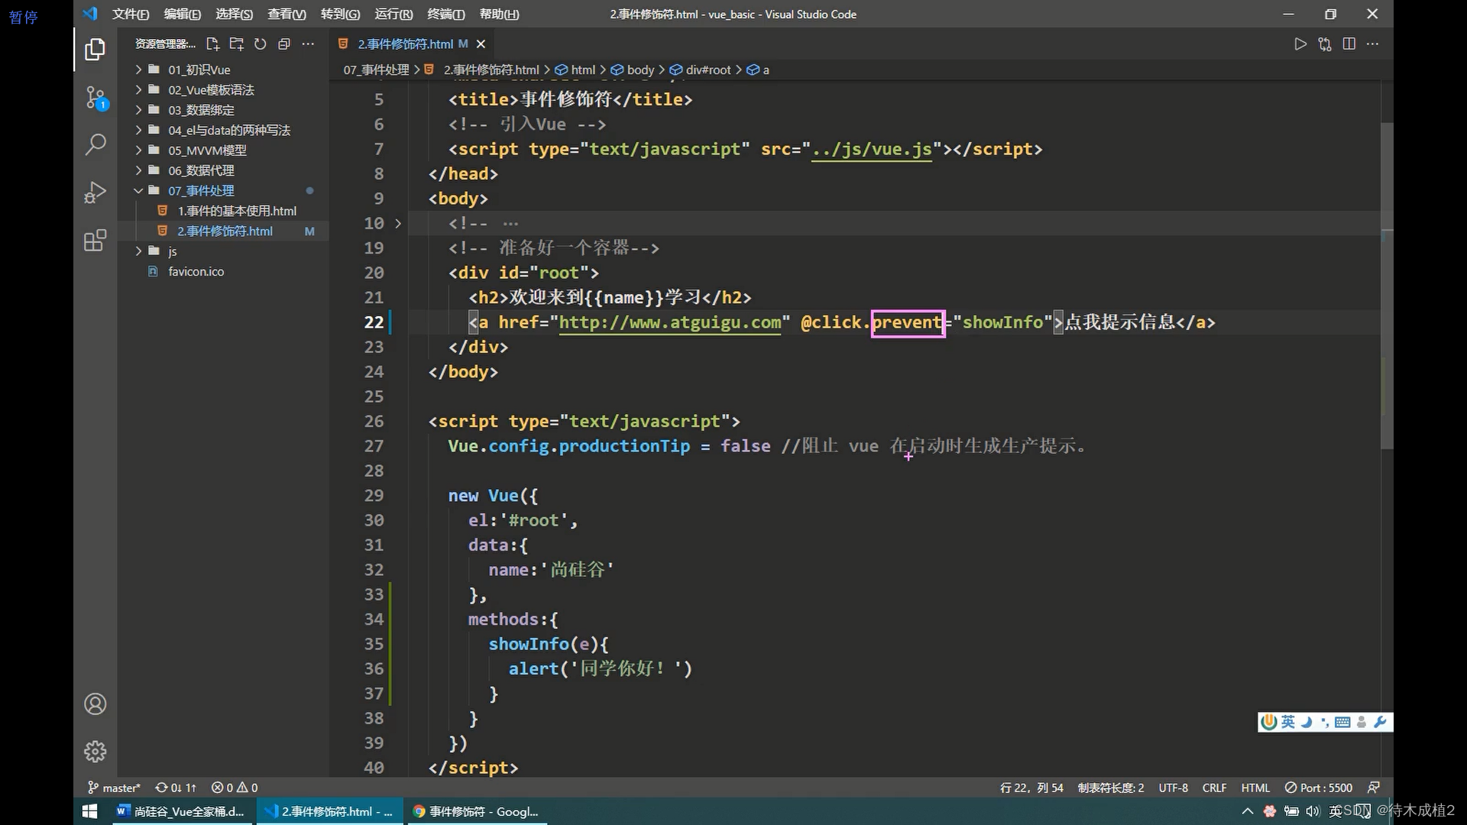Image resolution: width=1467 pixels, height=825 pixels.
Task: Open the 运行(R) menu
Action: tap(393, 14)
